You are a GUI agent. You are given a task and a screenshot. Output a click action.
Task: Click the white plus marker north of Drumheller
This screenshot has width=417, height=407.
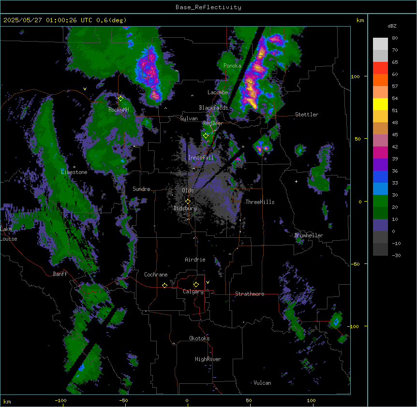[296, 181]
